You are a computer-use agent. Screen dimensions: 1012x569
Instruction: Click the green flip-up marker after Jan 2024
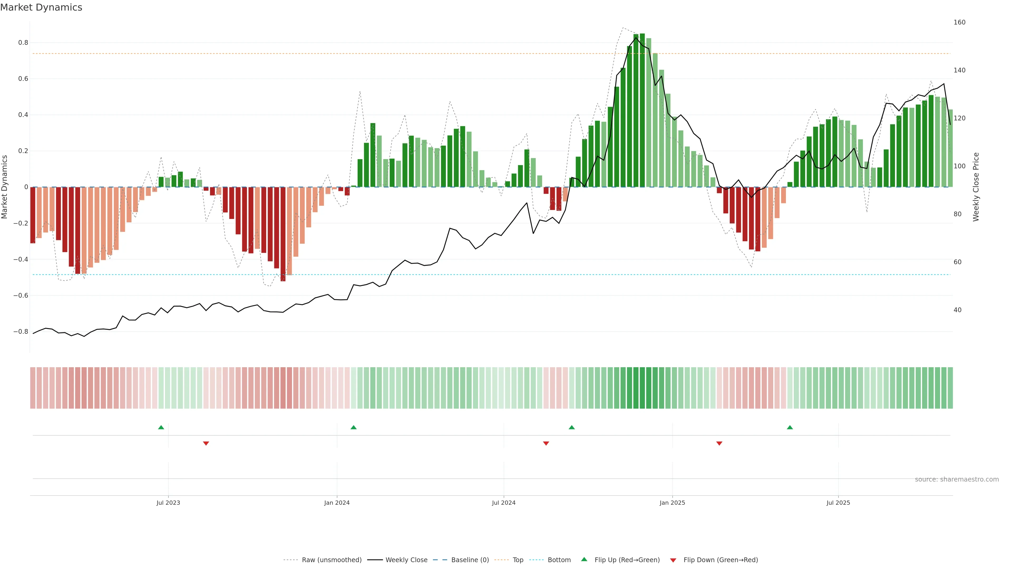354,427
